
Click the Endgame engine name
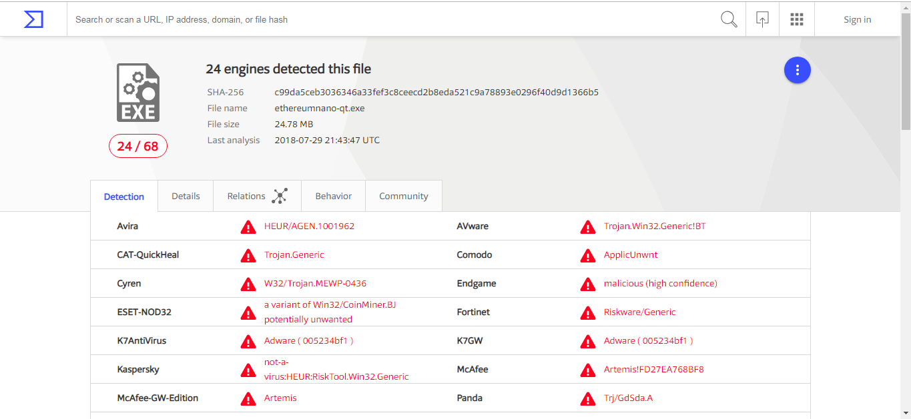tap(477, 283)
